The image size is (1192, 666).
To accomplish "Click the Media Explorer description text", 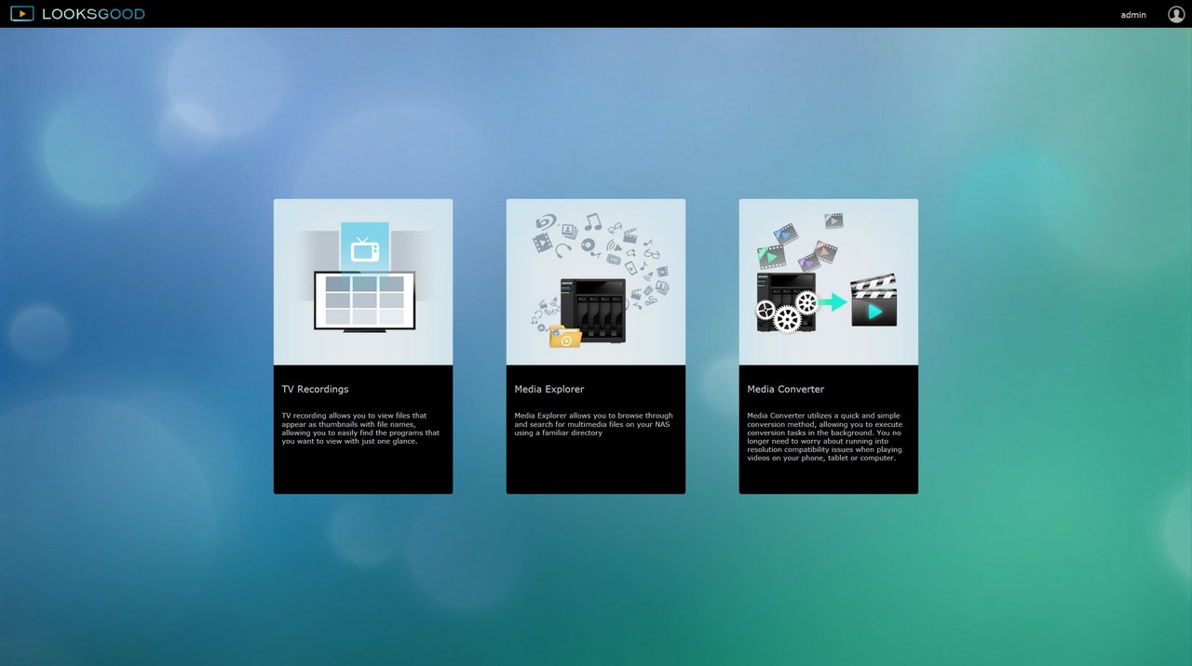I will click(x=593, y=424).
